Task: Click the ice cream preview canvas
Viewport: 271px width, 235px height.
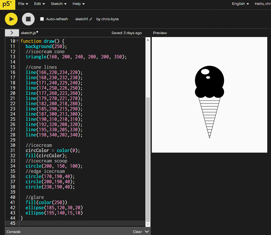Action: coord(210,95)
